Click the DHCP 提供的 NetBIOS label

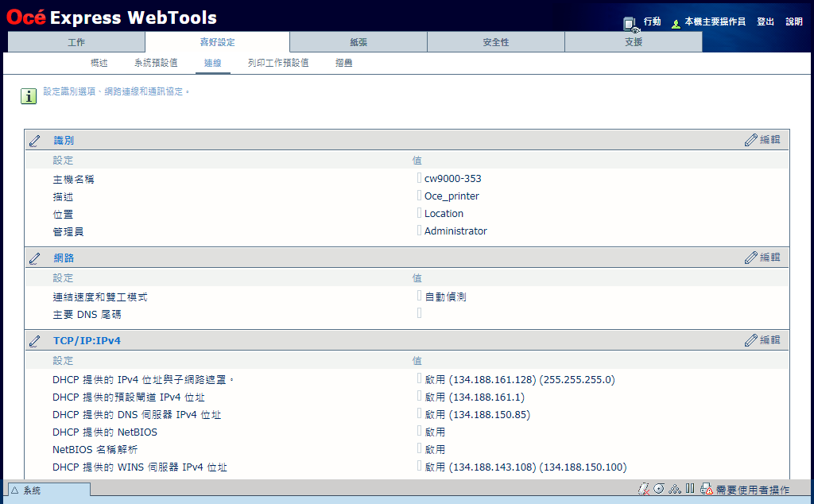pos(105,432)
